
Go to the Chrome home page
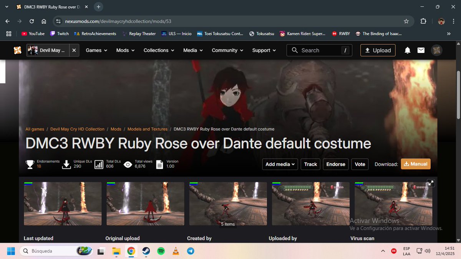[44, 21]
